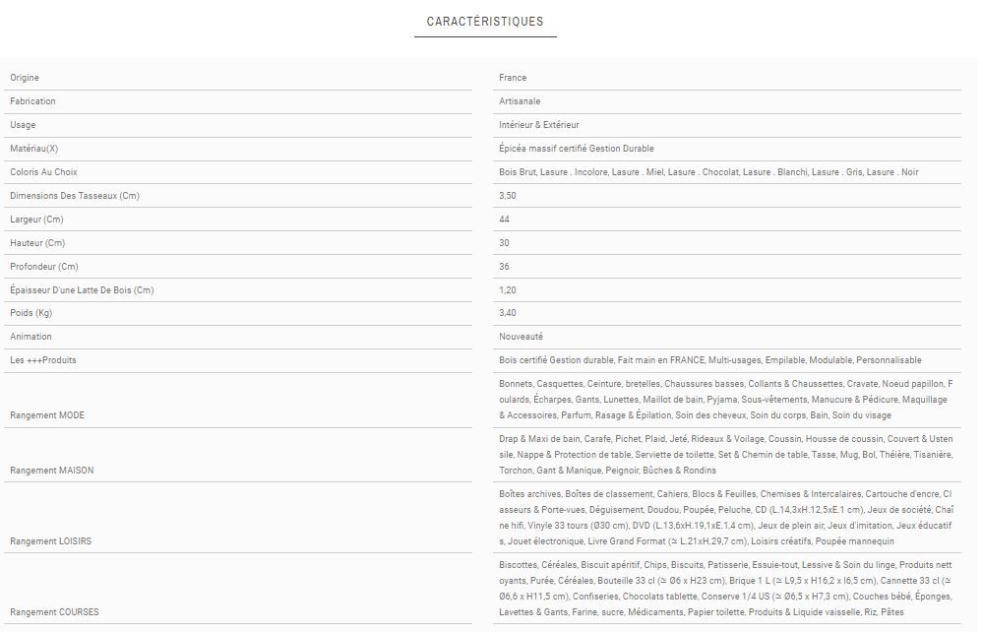Select Dimensions Des Tasseaux row label
This screenshot has width=983, height=632.
(x=75, y=196)
